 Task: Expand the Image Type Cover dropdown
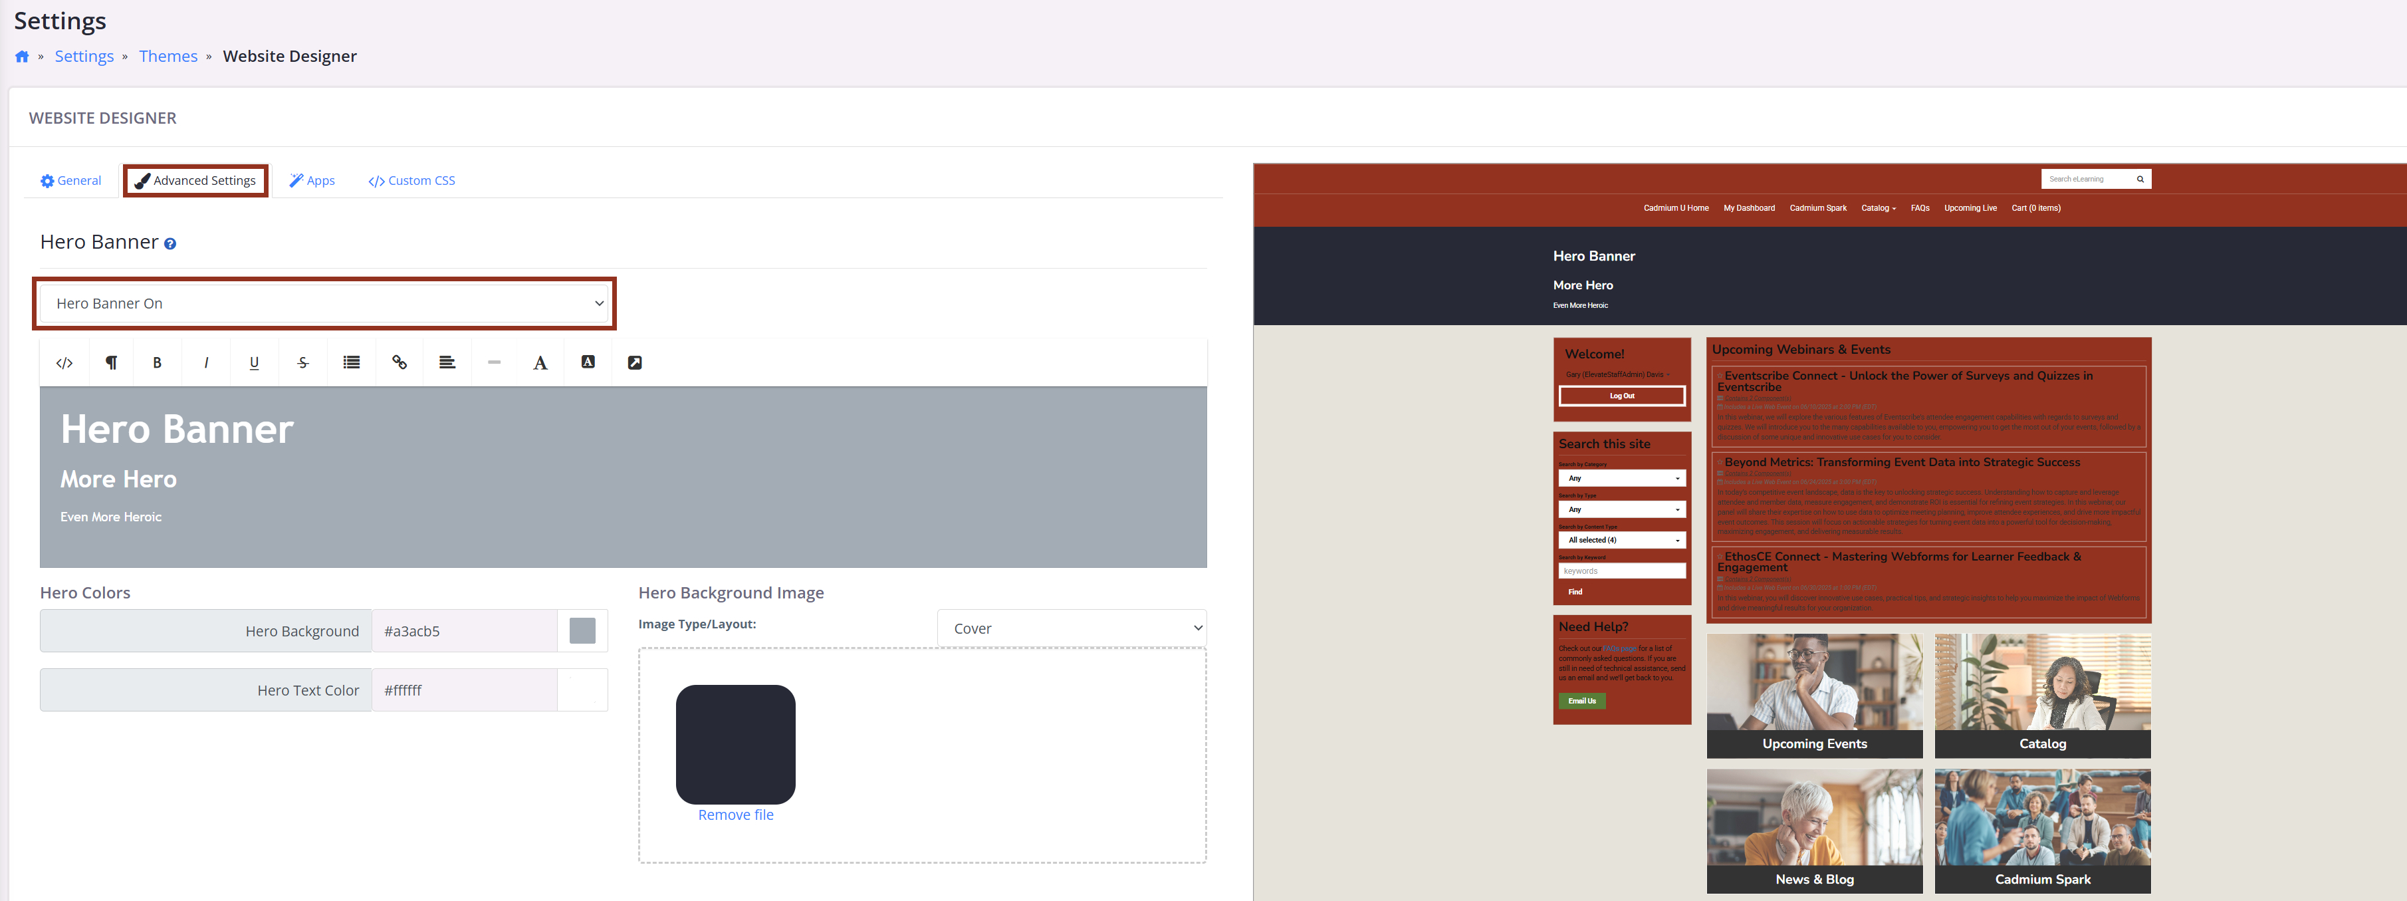coord(1071,628)
